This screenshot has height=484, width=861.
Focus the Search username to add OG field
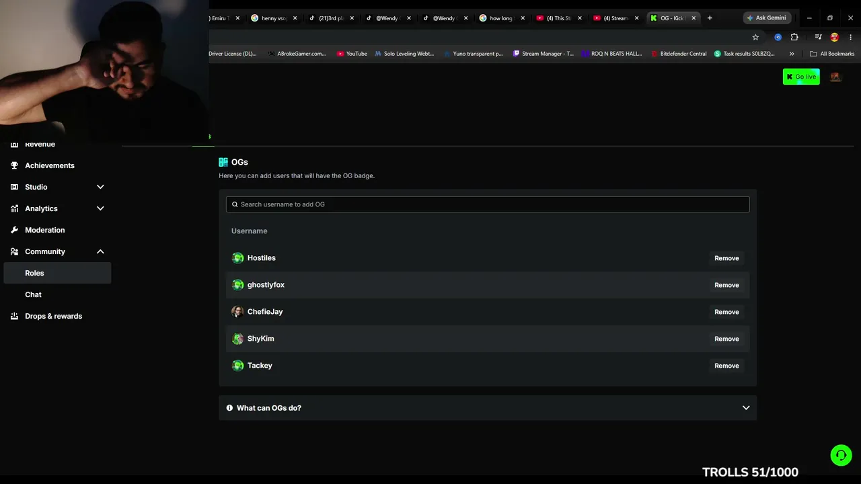tap(488, 204)
